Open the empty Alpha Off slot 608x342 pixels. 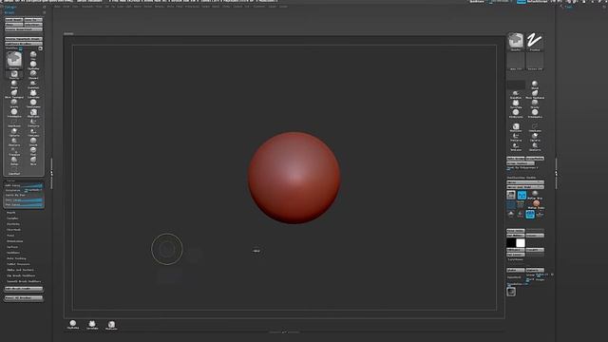tap(516, 62)
